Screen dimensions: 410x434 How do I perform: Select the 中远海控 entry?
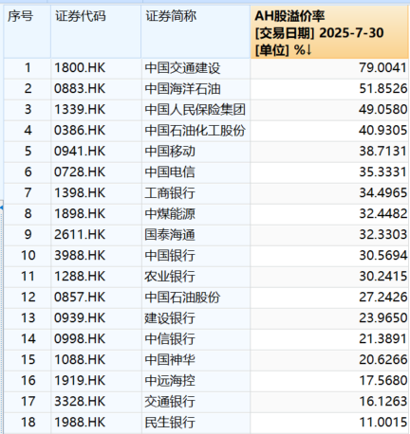170,381
